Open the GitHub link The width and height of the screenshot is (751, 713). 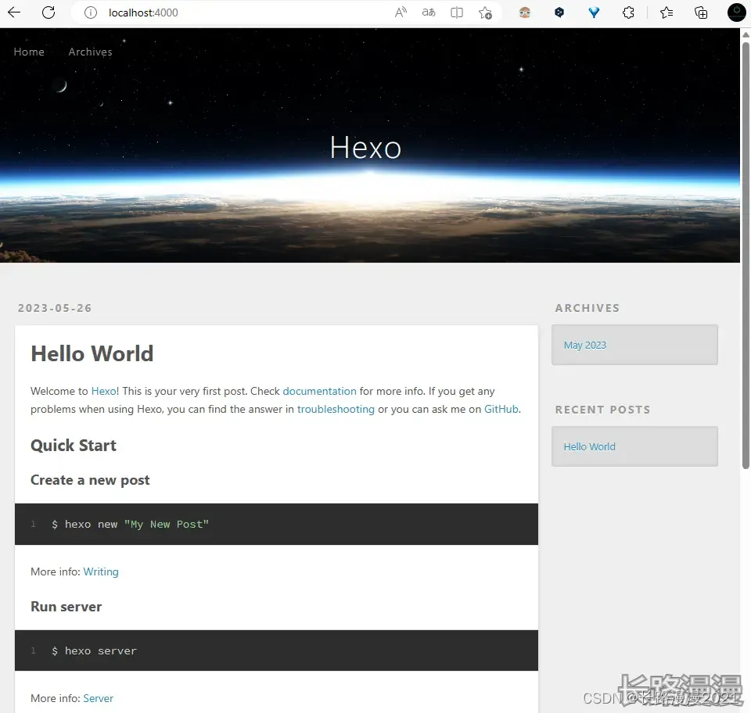[x=501, y=409]
